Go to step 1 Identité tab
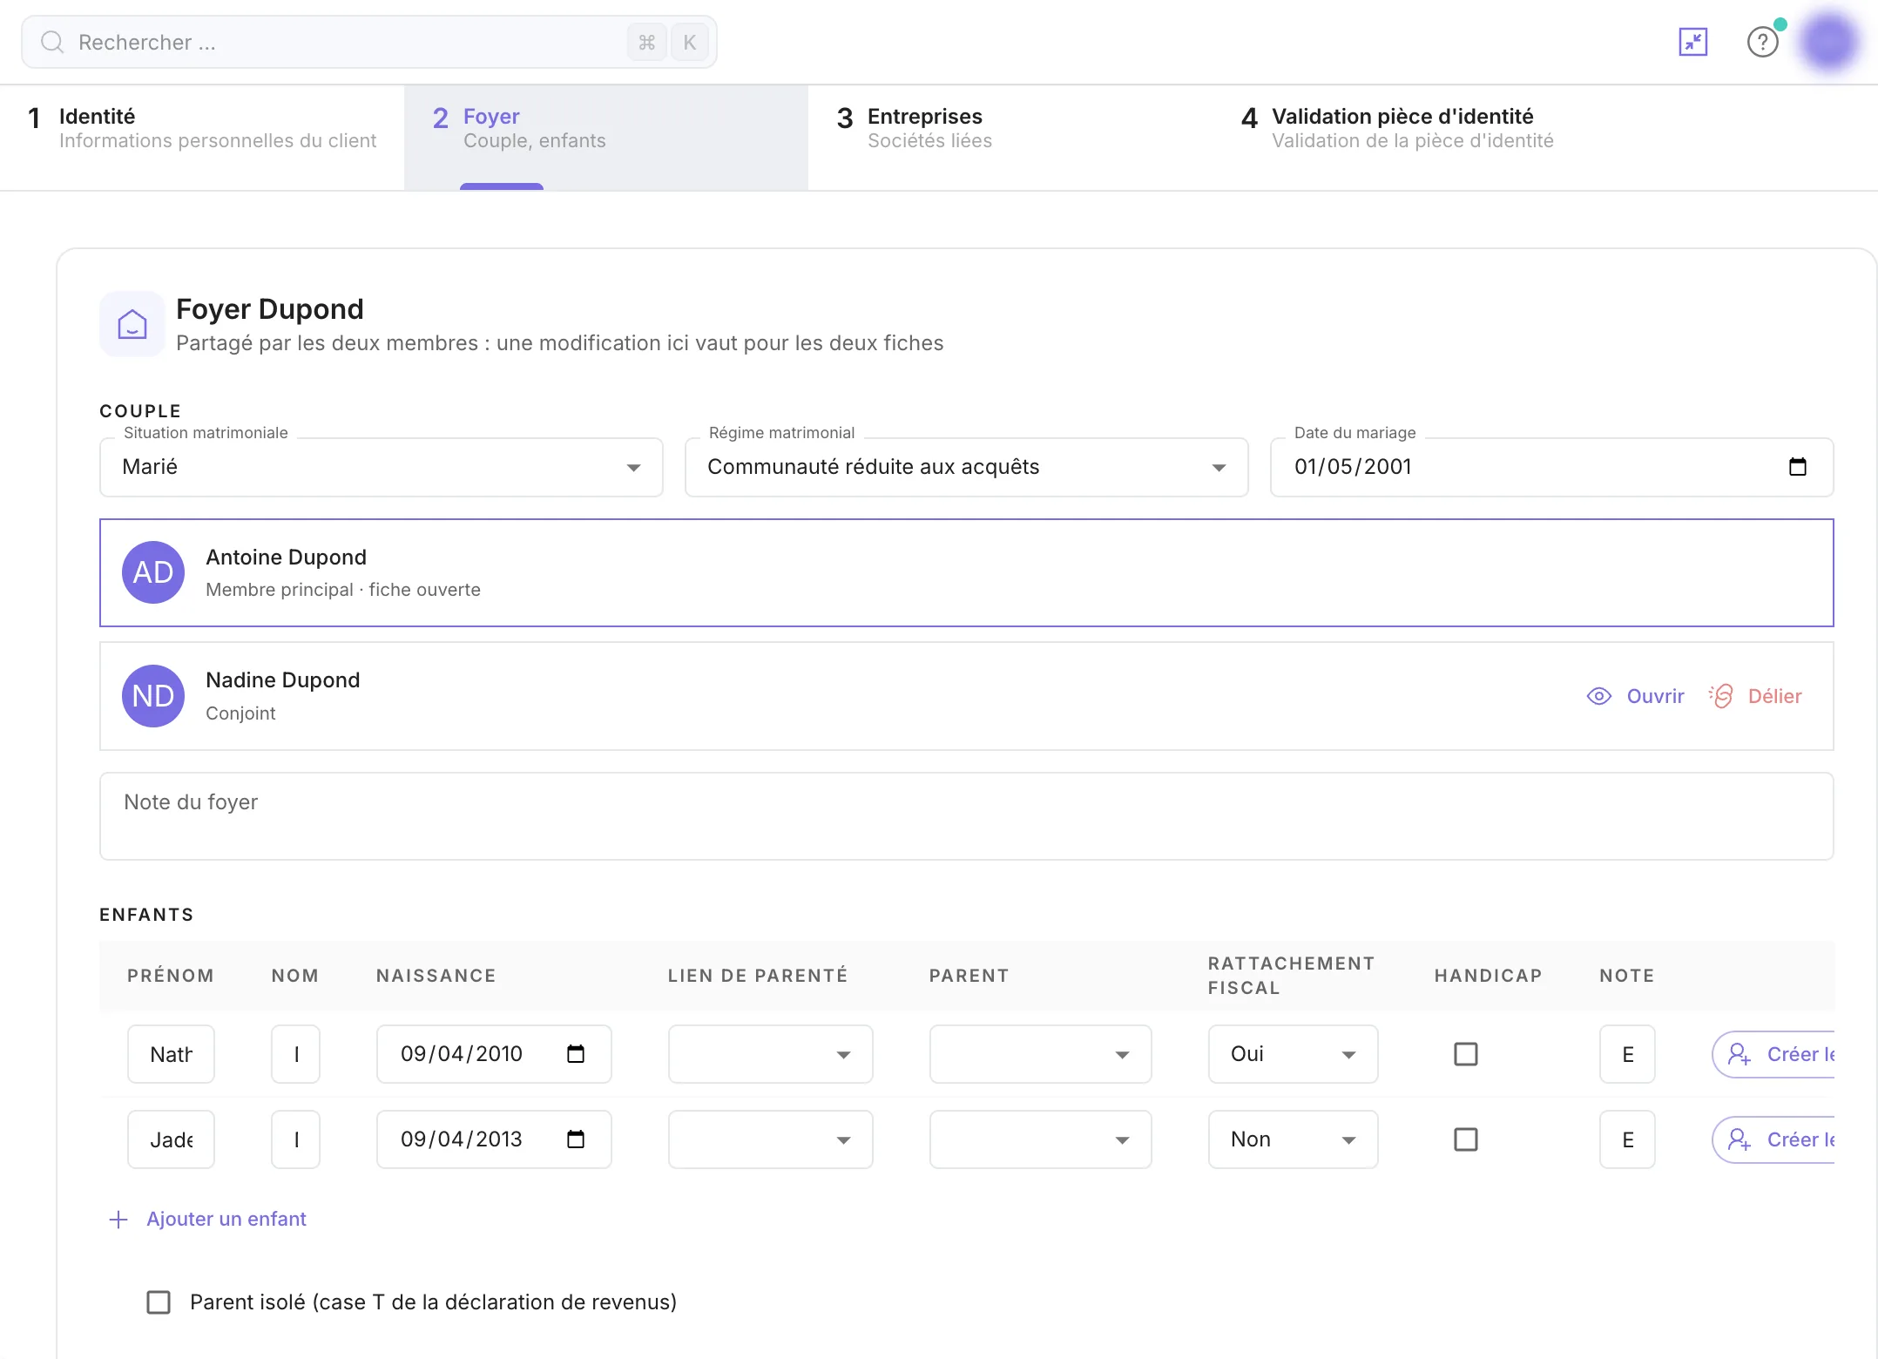 202,138
